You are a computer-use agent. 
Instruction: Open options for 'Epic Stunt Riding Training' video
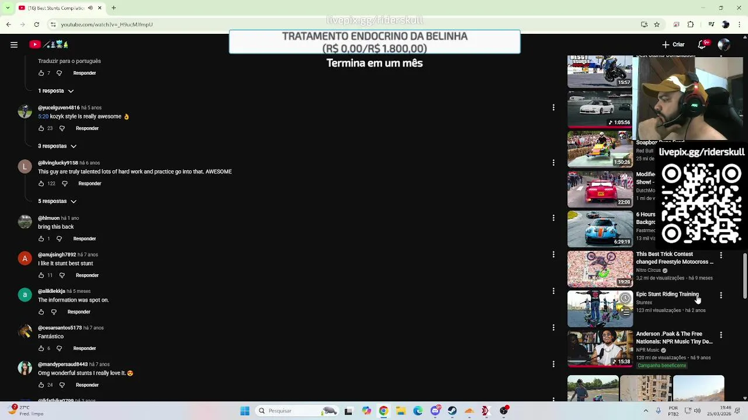[721, 295]
